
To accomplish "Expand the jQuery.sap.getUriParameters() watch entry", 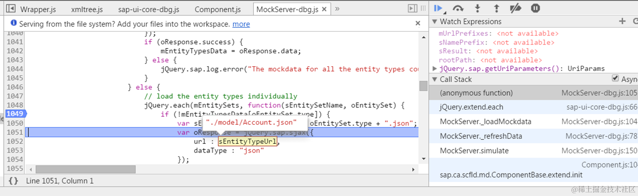I will click(x=435, y=69).
